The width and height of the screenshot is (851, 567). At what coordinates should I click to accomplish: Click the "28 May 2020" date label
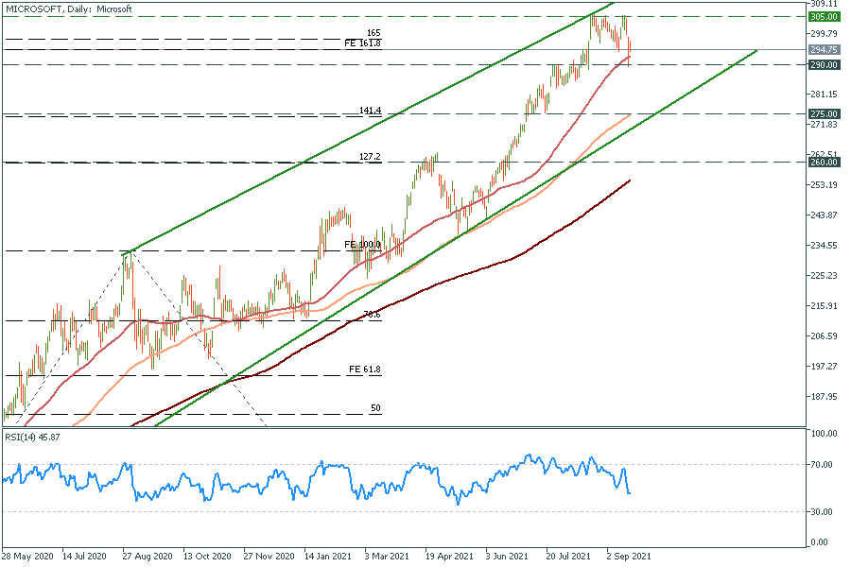[x=27, y=557]
